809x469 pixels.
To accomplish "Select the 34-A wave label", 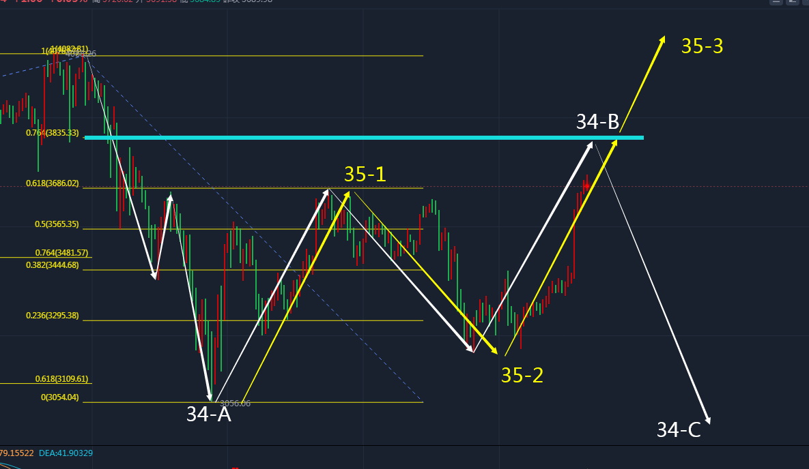I will [x=208, y=414].
